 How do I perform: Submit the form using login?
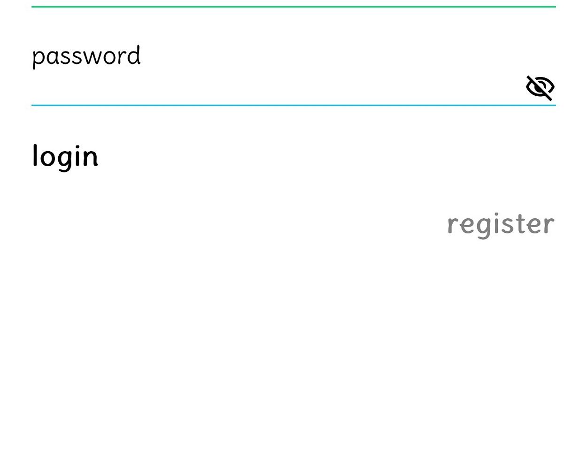[x=65, y=156]
